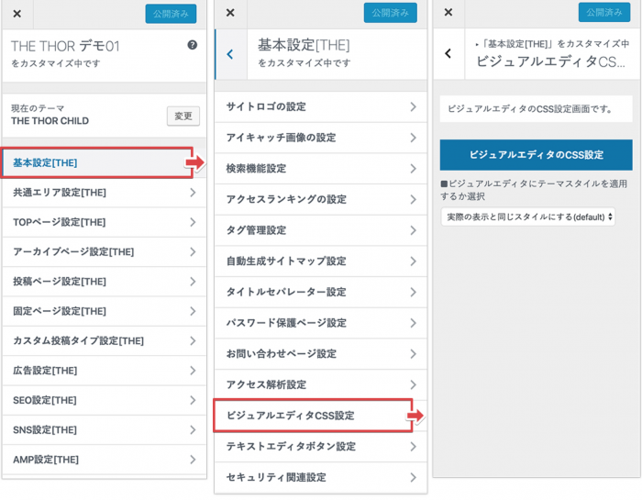
Task: Open the 基本設定[THE] menu section
Action: (x=96, y=162)
